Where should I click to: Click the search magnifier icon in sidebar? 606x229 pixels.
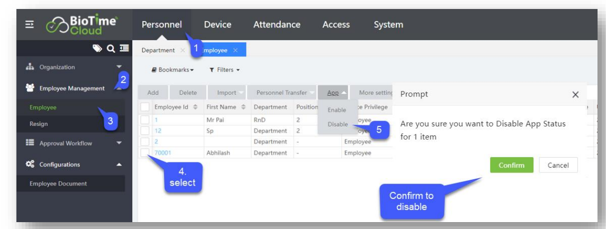[x=111, y=49]
